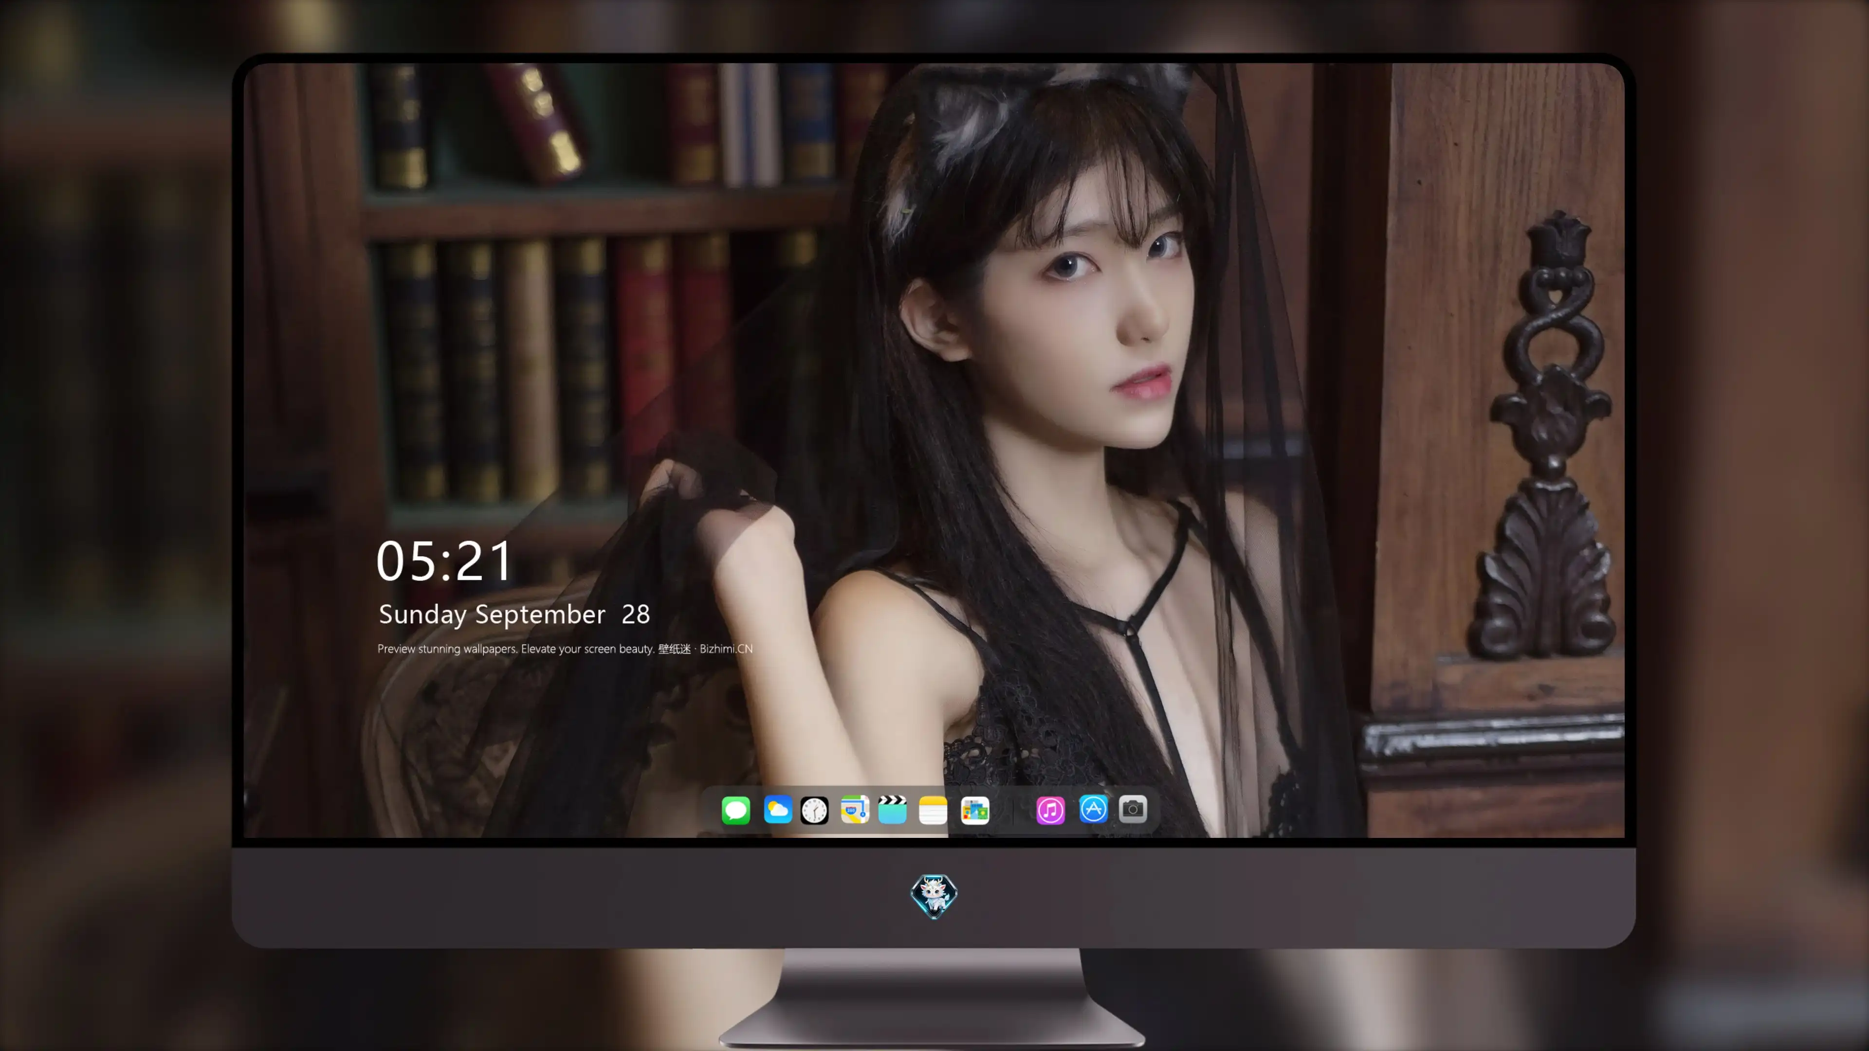Open the yellow Notes app icon
The image size is (1869, 1051).
pyautogui.click(x=933, y=810)
